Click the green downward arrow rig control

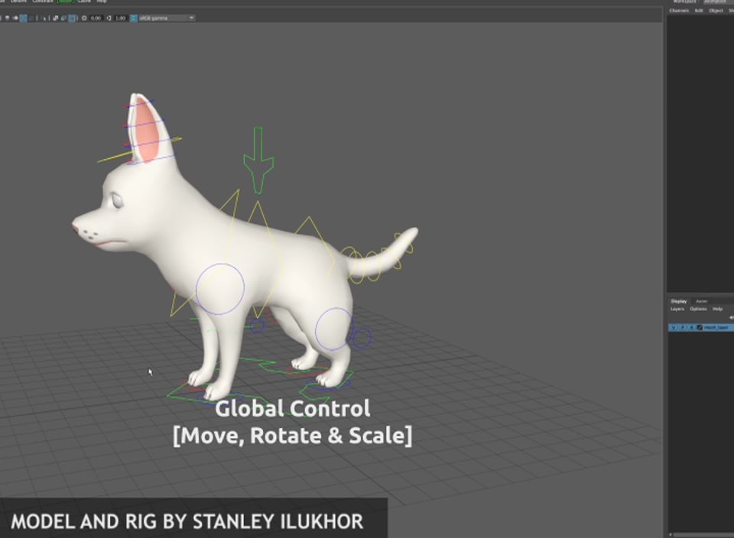click(x=258, y=160)
